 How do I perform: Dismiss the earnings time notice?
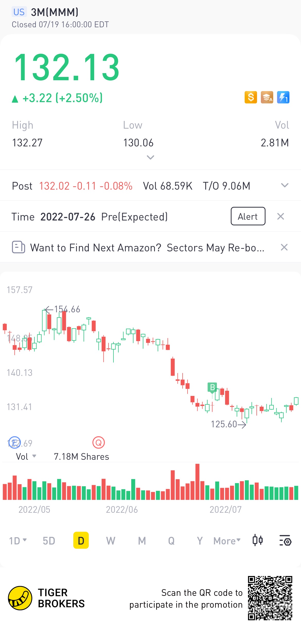[x=280, y=216]
